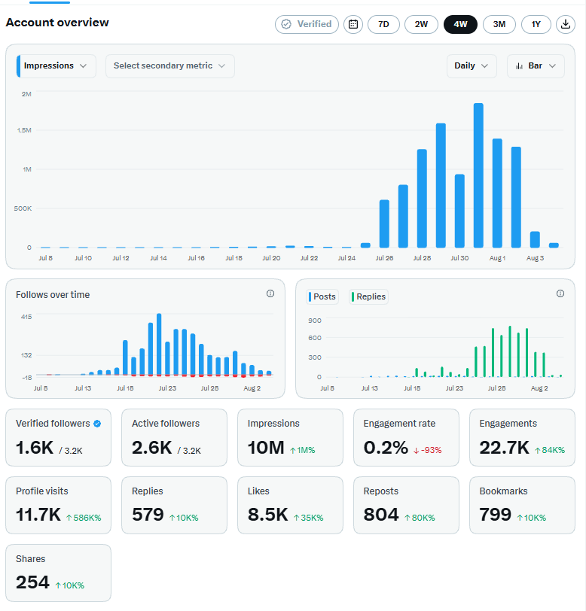Toggle the Posts legend series
The height and width of the screenshot is (611, 586).
point(322,297)
